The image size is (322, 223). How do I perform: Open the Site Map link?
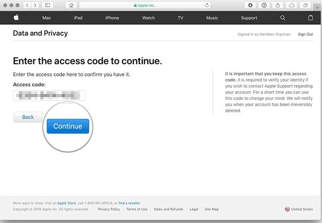pos(212,209)
